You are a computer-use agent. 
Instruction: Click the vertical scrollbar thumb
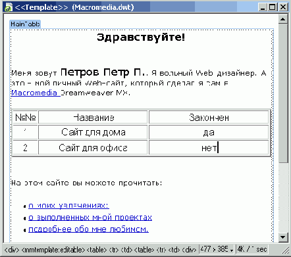(283, 93)
